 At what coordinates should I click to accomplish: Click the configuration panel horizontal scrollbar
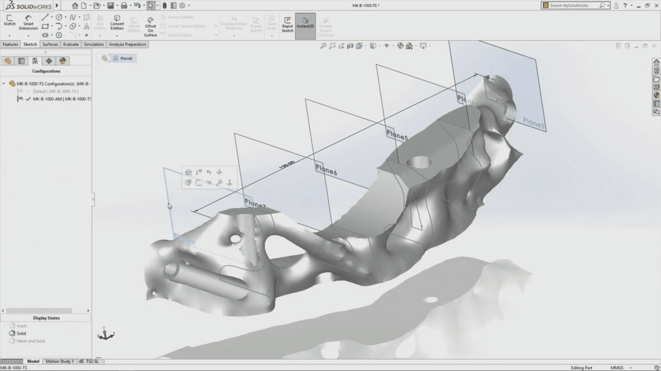tap(39, 311)
